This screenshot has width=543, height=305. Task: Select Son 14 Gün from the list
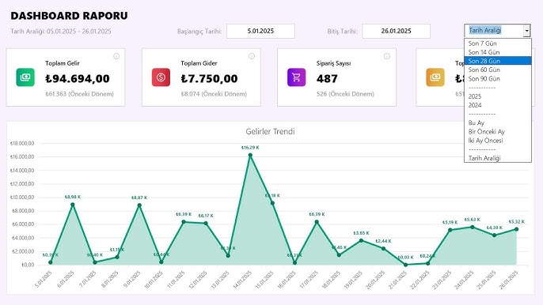click(x=498, y=52)
